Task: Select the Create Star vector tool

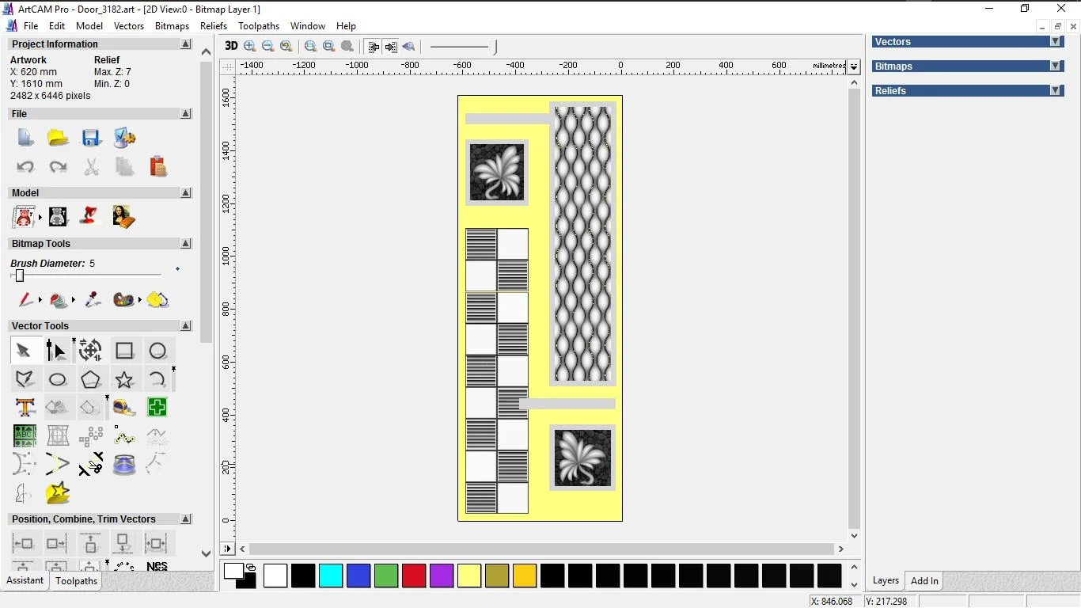Action: pos(124,379)
